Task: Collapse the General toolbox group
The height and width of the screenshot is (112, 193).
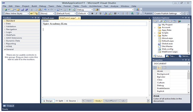Action: [5, 50]
